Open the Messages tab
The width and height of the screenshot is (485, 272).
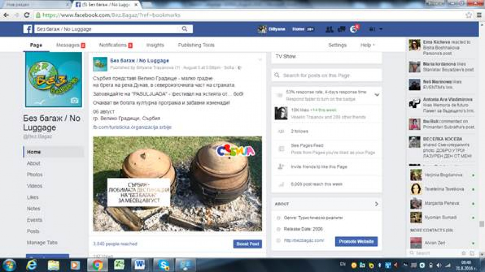70,45
